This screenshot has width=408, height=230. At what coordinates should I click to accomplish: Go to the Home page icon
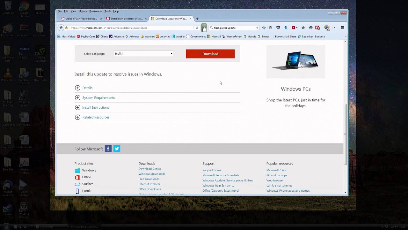[303, 28]
